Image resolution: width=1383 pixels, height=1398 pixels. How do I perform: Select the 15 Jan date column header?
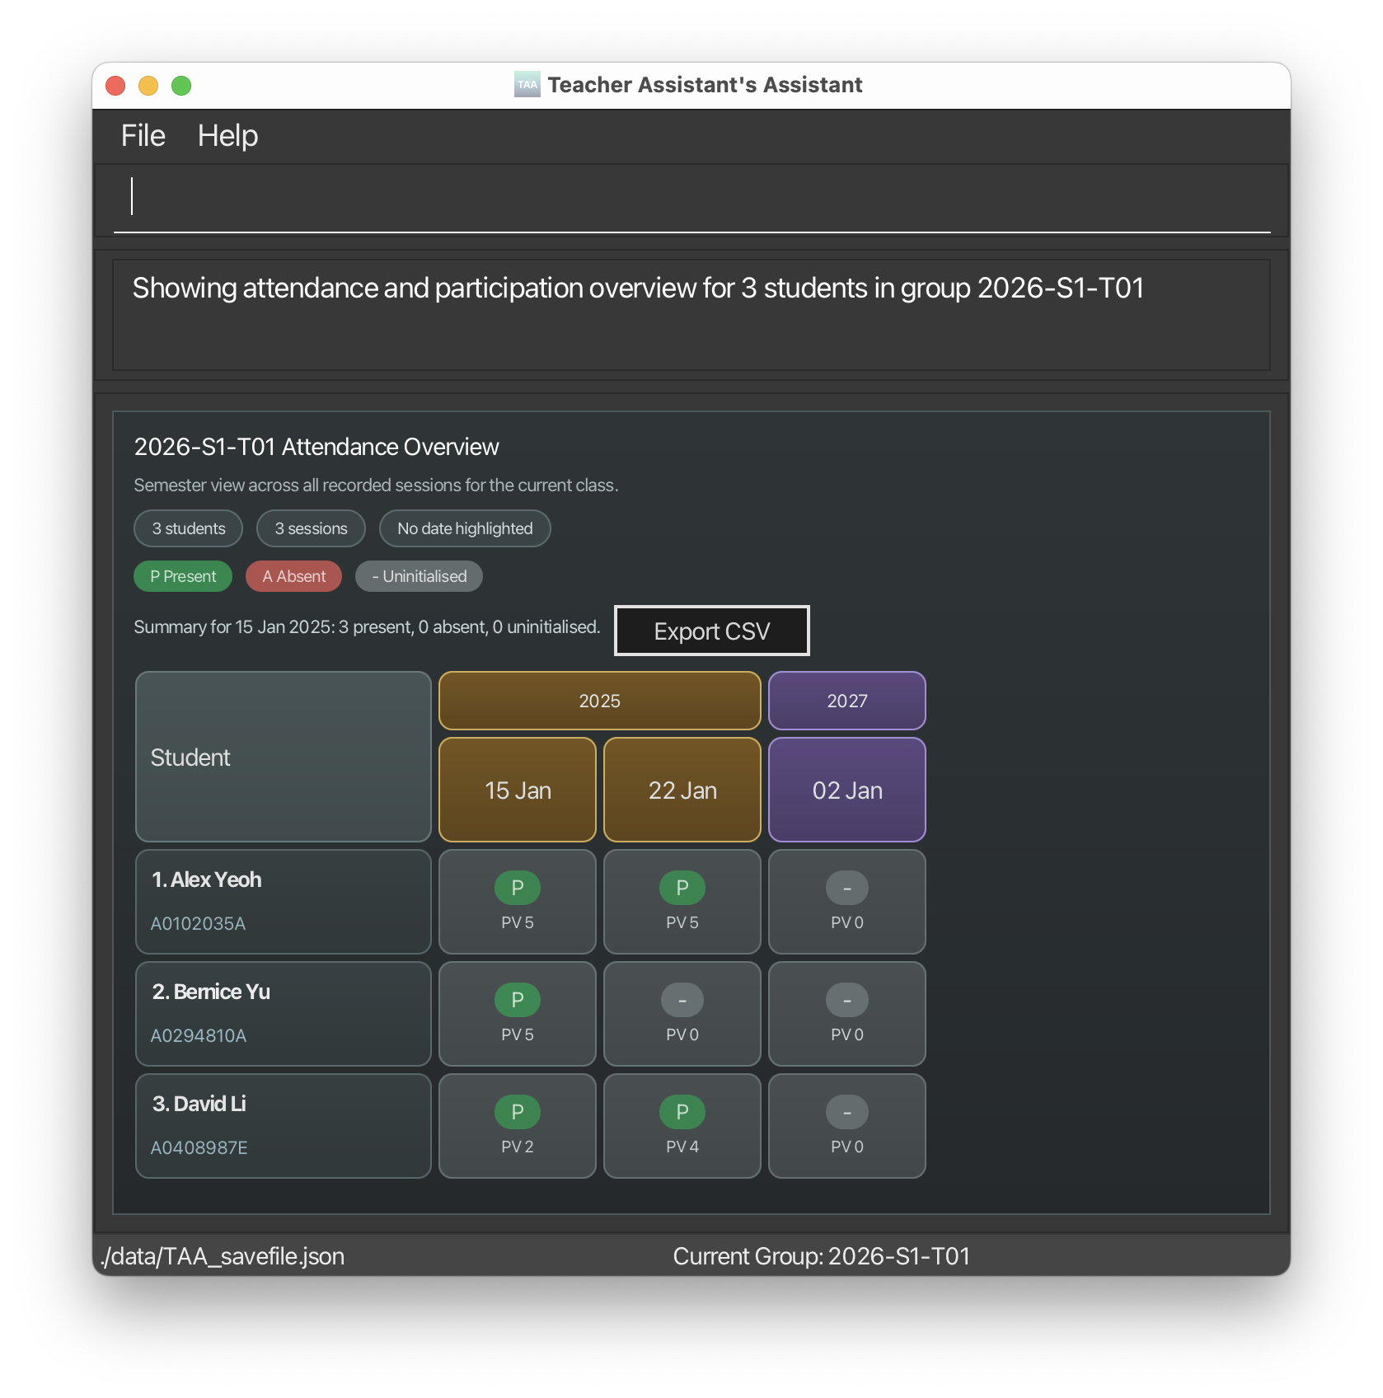(x=518, y=790)
